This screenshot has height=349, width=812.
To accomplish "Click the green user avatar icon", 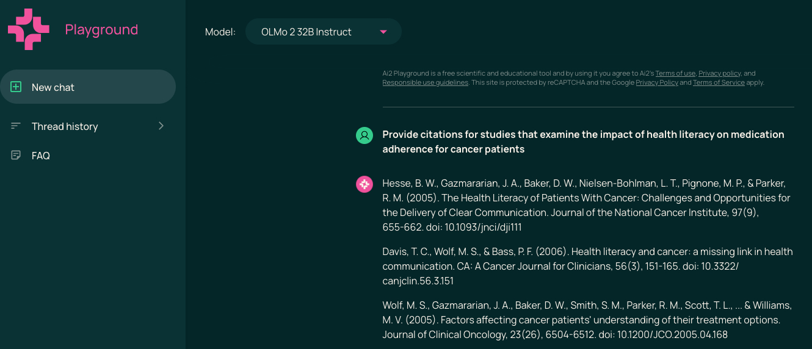I will pos(364,135).
